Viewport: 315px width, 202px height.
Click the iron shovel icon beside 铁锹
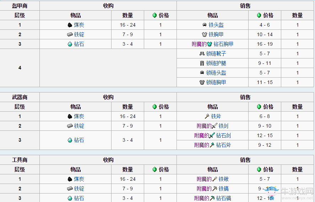click(x=214, y=179)
